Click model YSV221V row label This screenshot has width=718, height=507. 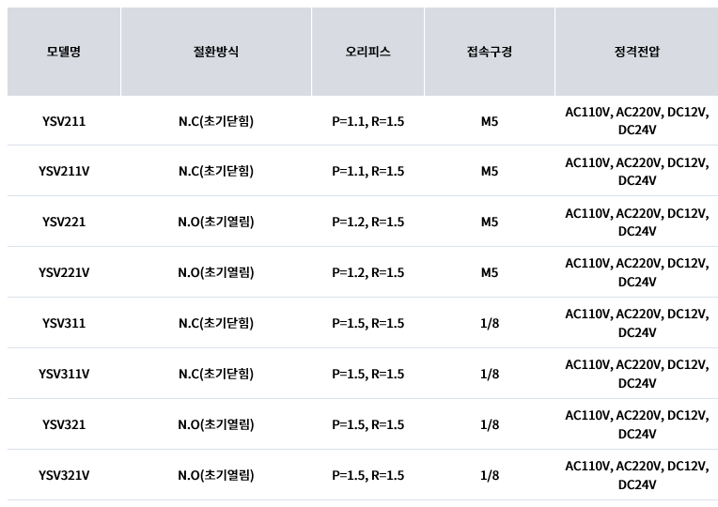pos(64,272)
